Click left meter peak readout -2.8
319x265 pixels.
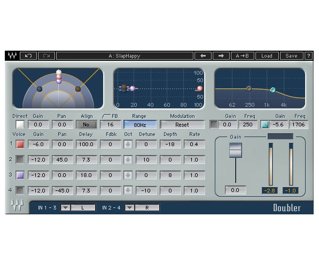(269, 191)
